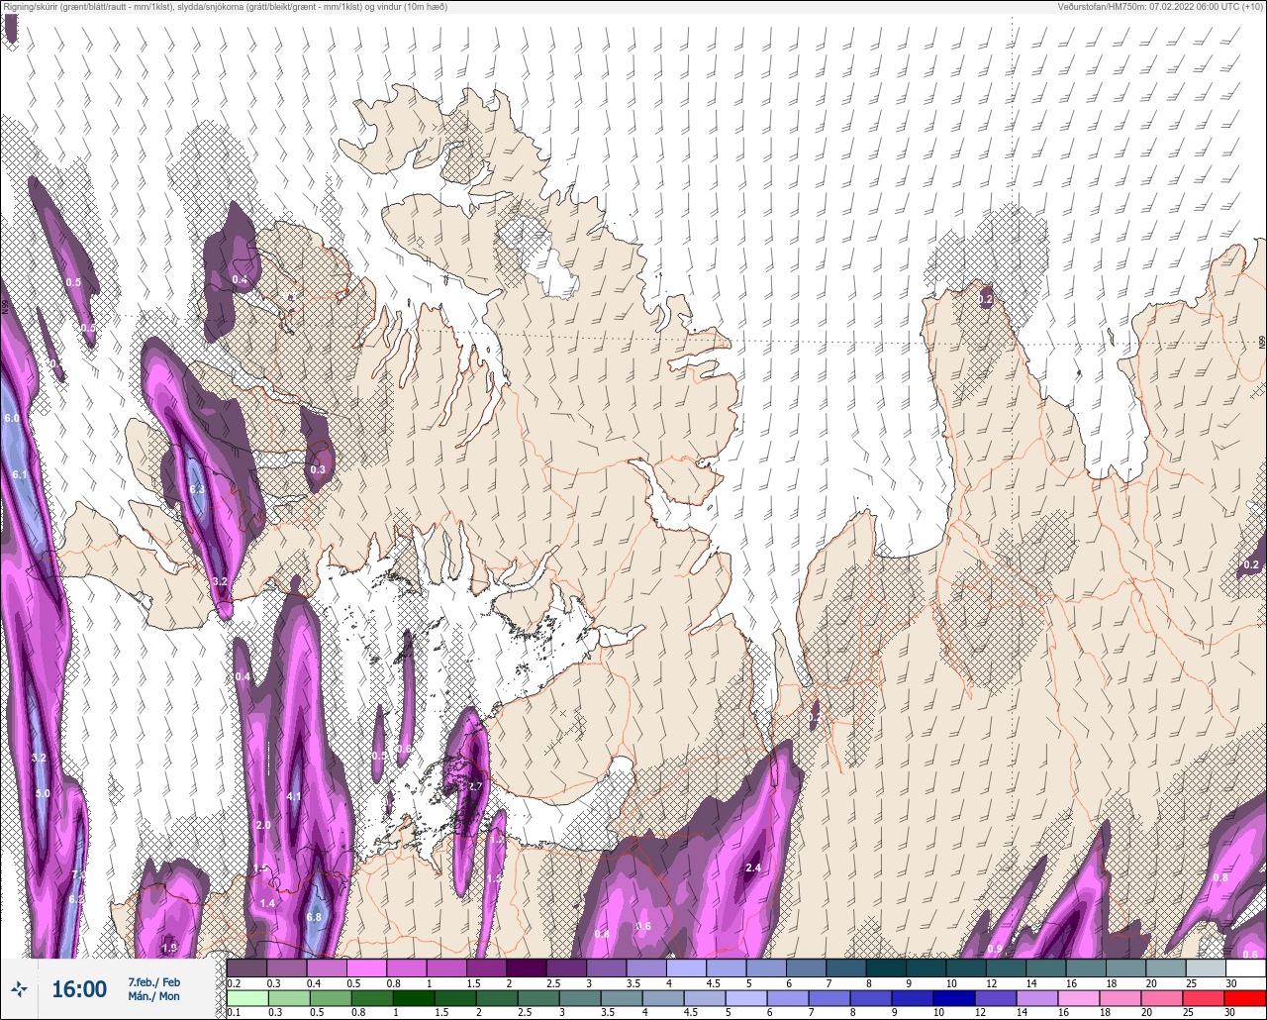
Task: Click the 6.0 precipitation value on the map
Action: click(x=12, y=419)
